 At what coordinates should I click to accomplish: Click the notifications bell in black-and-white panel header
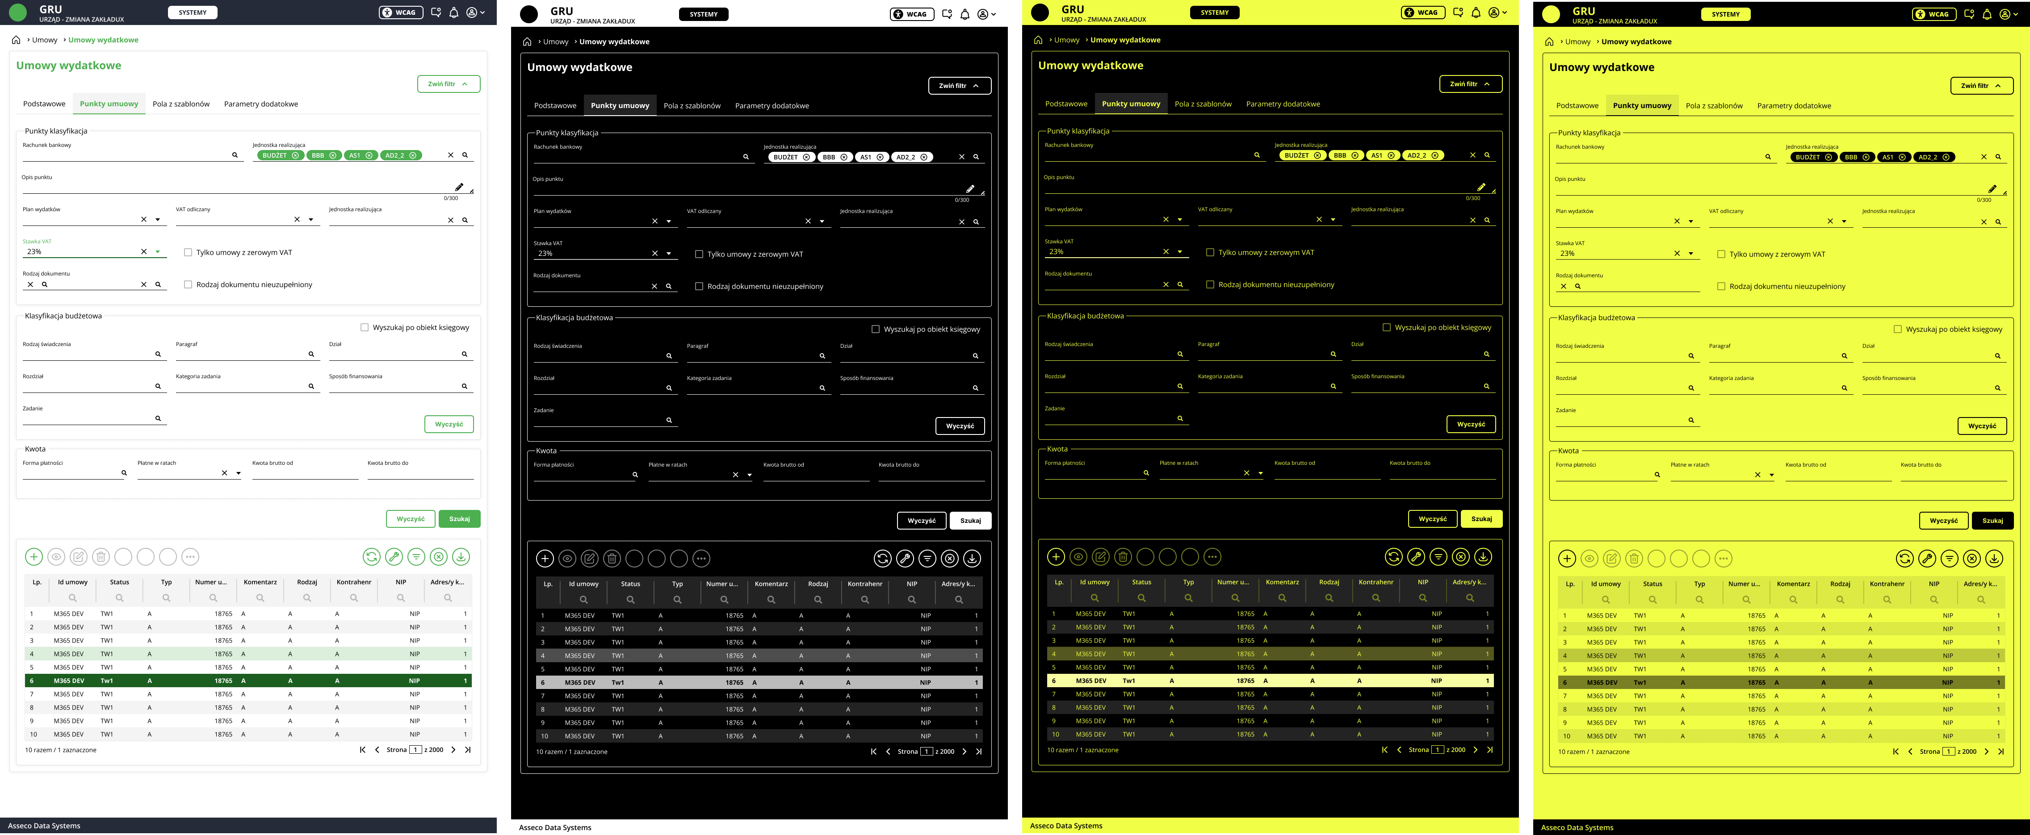pyautogui.click(x=965, y=14)
